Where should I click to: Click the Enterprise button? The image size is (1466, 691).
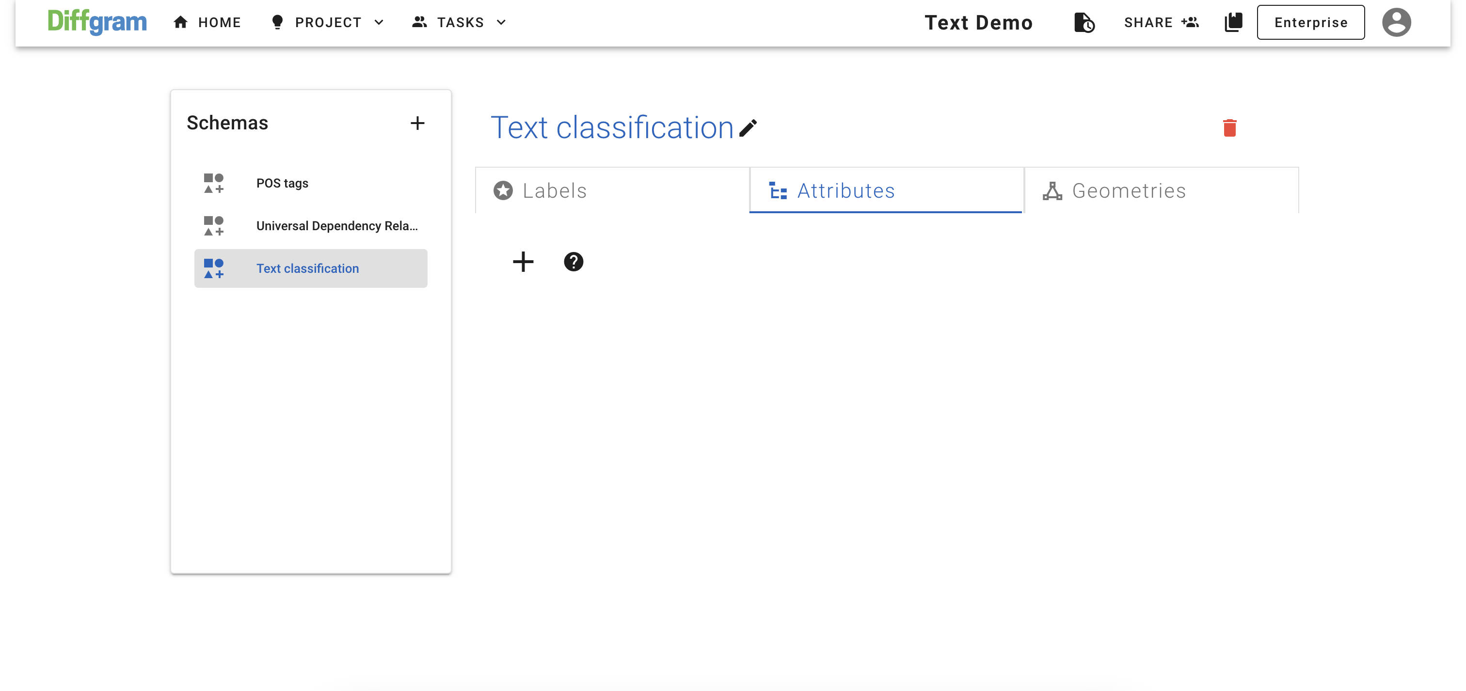point(1310,22)
